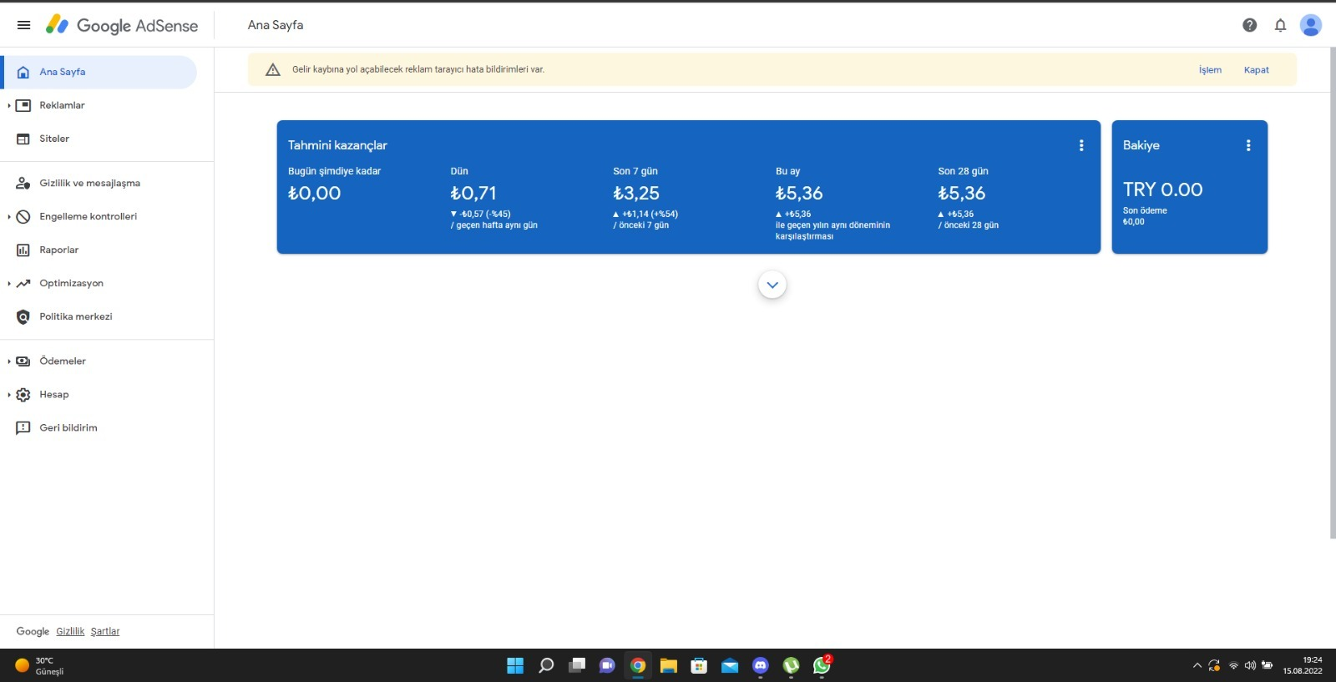Expand the Optimizasyon submenu arrow

(x=8, y=284)
